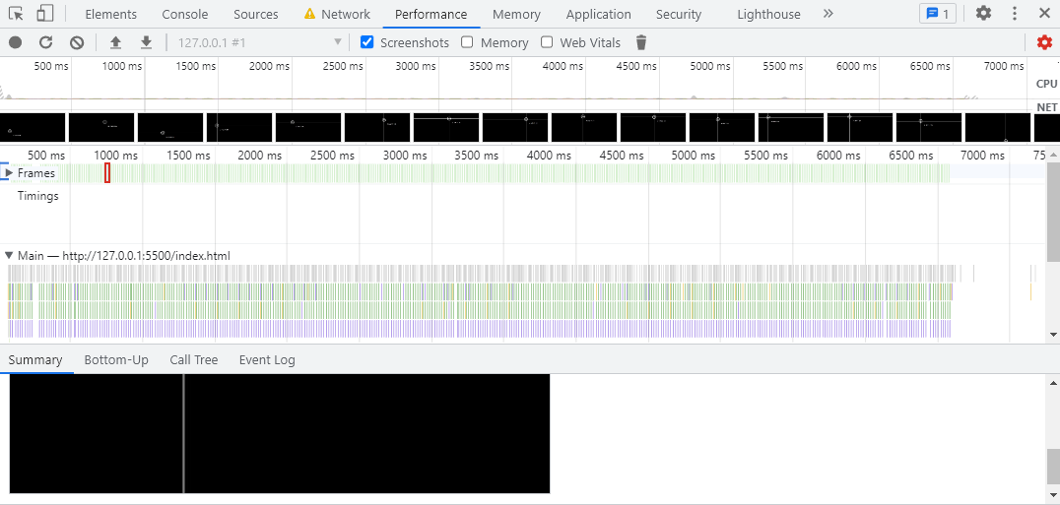Click the summary pane scroll up arrow

pos(1053,382)
